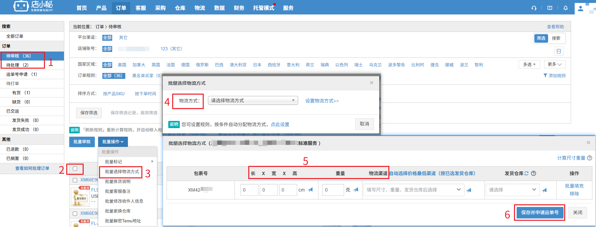This screenshot has width=596, height=227.
Task: Click the help icon beside 计算尺寸重量
Action: 589,158
